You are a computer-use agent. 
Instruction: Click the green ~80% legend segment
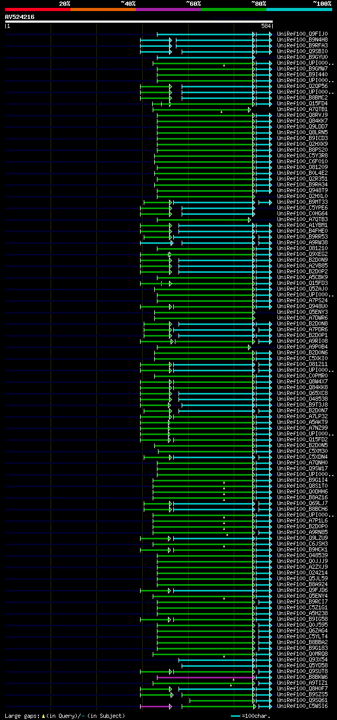pyautogui.click(x=234, y=9)
